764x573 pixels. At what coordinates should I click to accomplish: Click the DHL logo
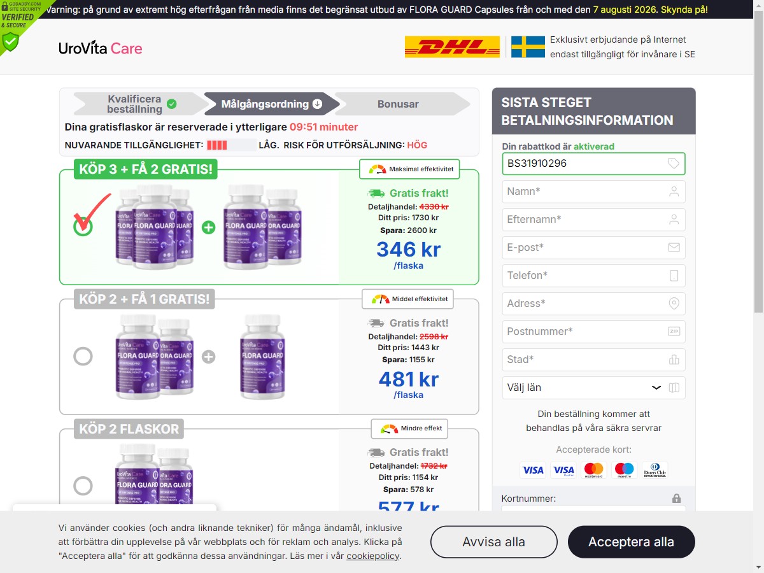pos(452,47)
